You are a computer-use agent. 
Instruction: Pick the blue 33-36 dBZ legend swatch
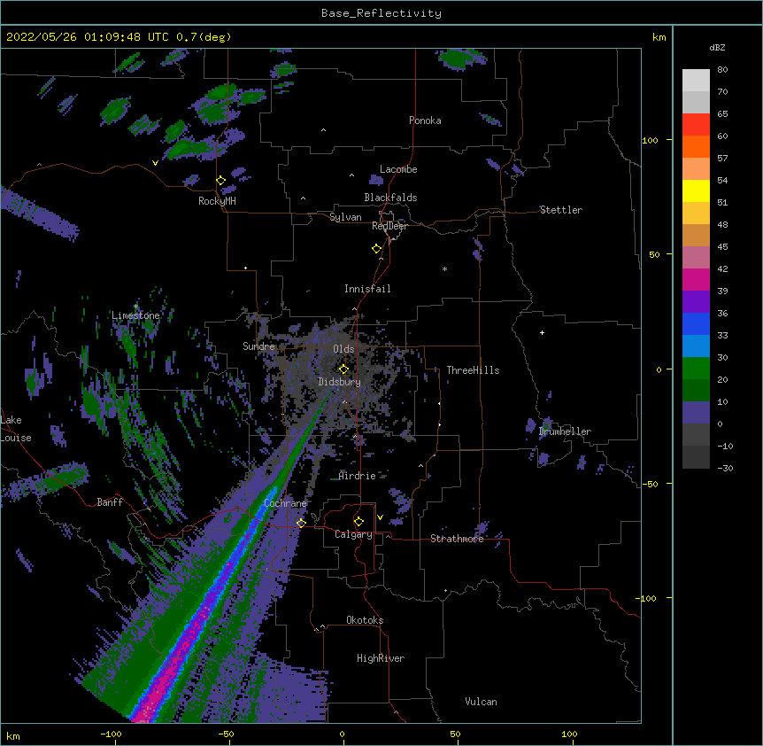pos(696,323)
